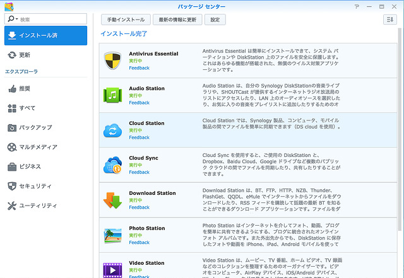Click the Cloud Station cloud icon
Viewport: 404px width, 278px height.
pyautogui.click(x=112, y=130)
